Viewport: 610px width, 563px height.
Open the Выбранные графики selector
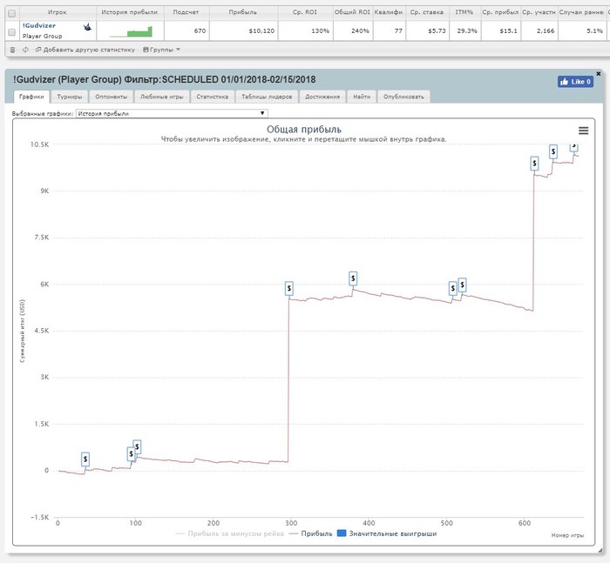point(172,113)
